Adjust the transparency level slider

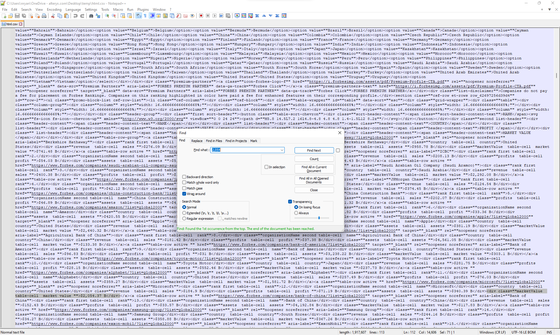coord(318,218)
